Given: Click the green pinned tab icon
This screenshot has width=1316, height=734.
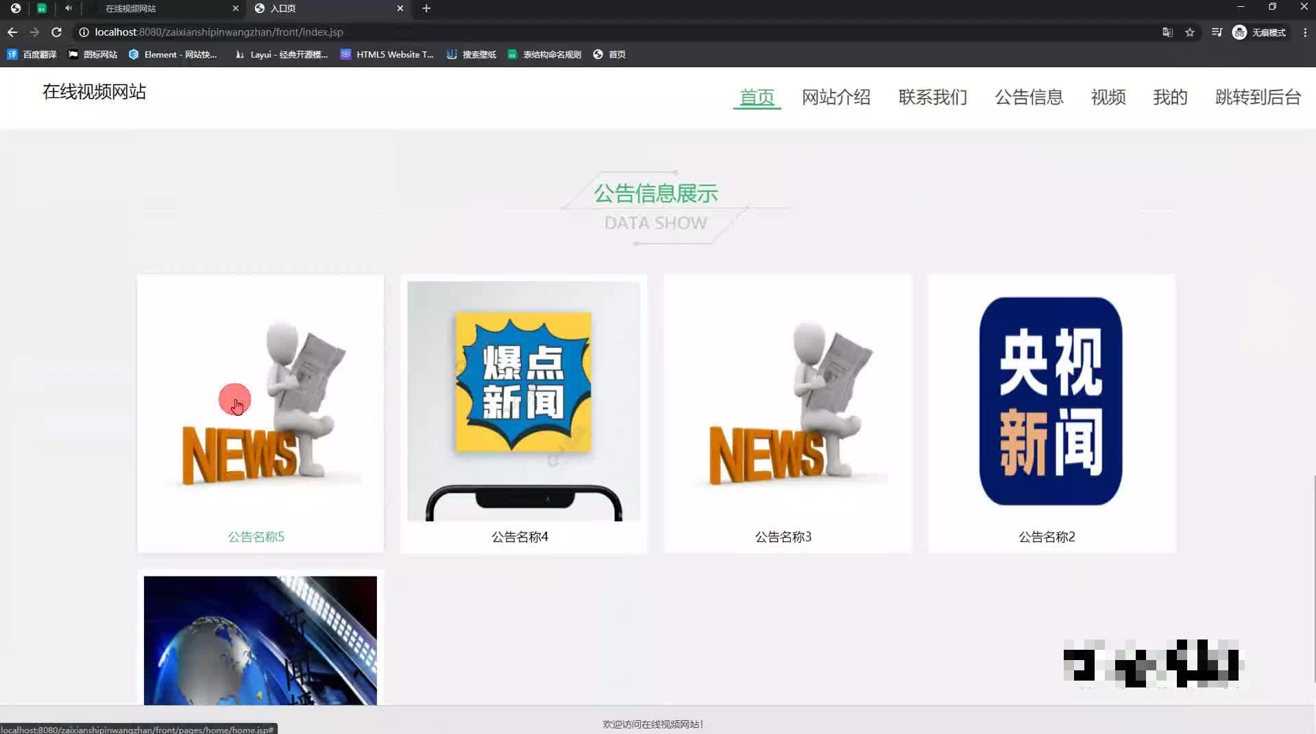Looking at the screenshot, I should coord(42,8).
